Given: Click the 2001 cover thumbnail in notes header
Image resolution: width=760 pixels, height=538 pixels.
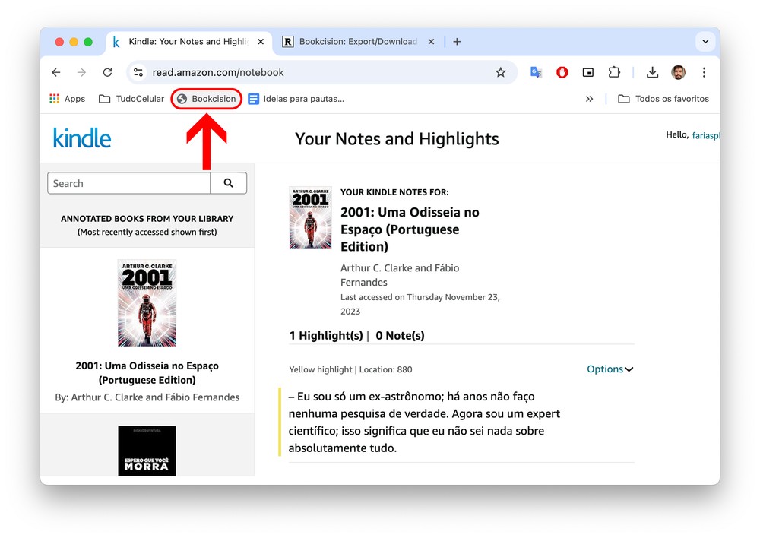Looking at the screenshot, I should click(x=310, y=217).
